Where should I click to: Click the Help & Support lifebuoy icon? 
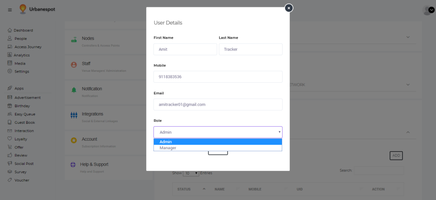(x=73, y=165)
